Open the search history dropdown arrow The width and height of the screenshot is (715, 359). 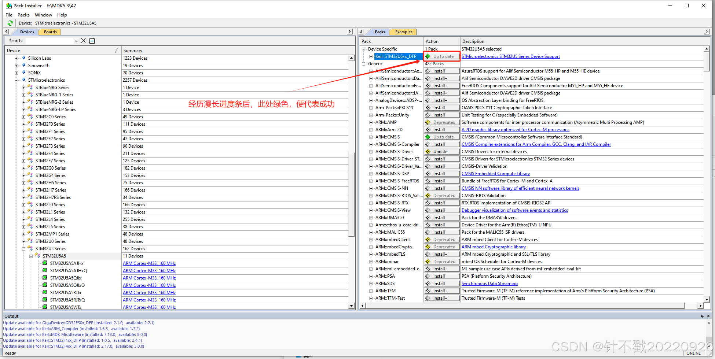pos(76,41)
